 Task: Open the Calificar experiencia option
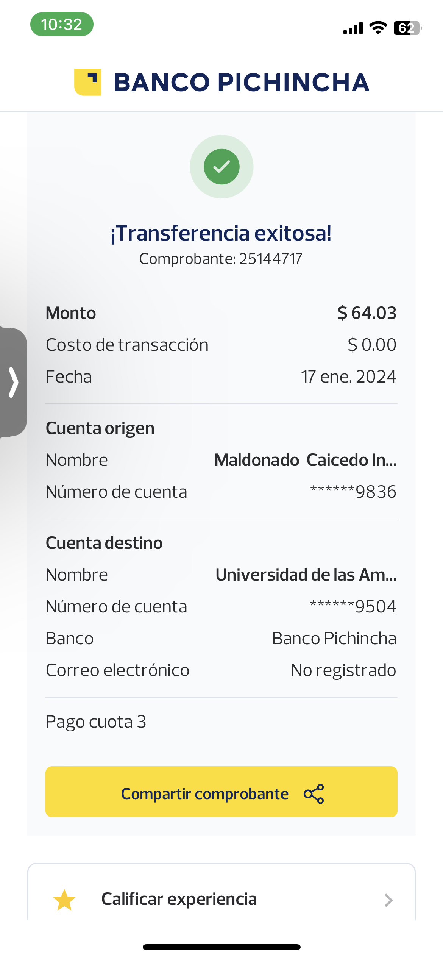tap(179, 899)
